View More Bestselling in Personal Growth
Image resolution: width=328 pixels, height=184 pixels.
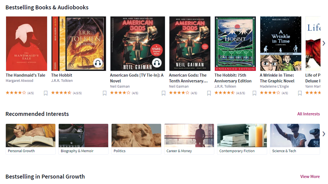pyautogui.click(x=310, y=177)
